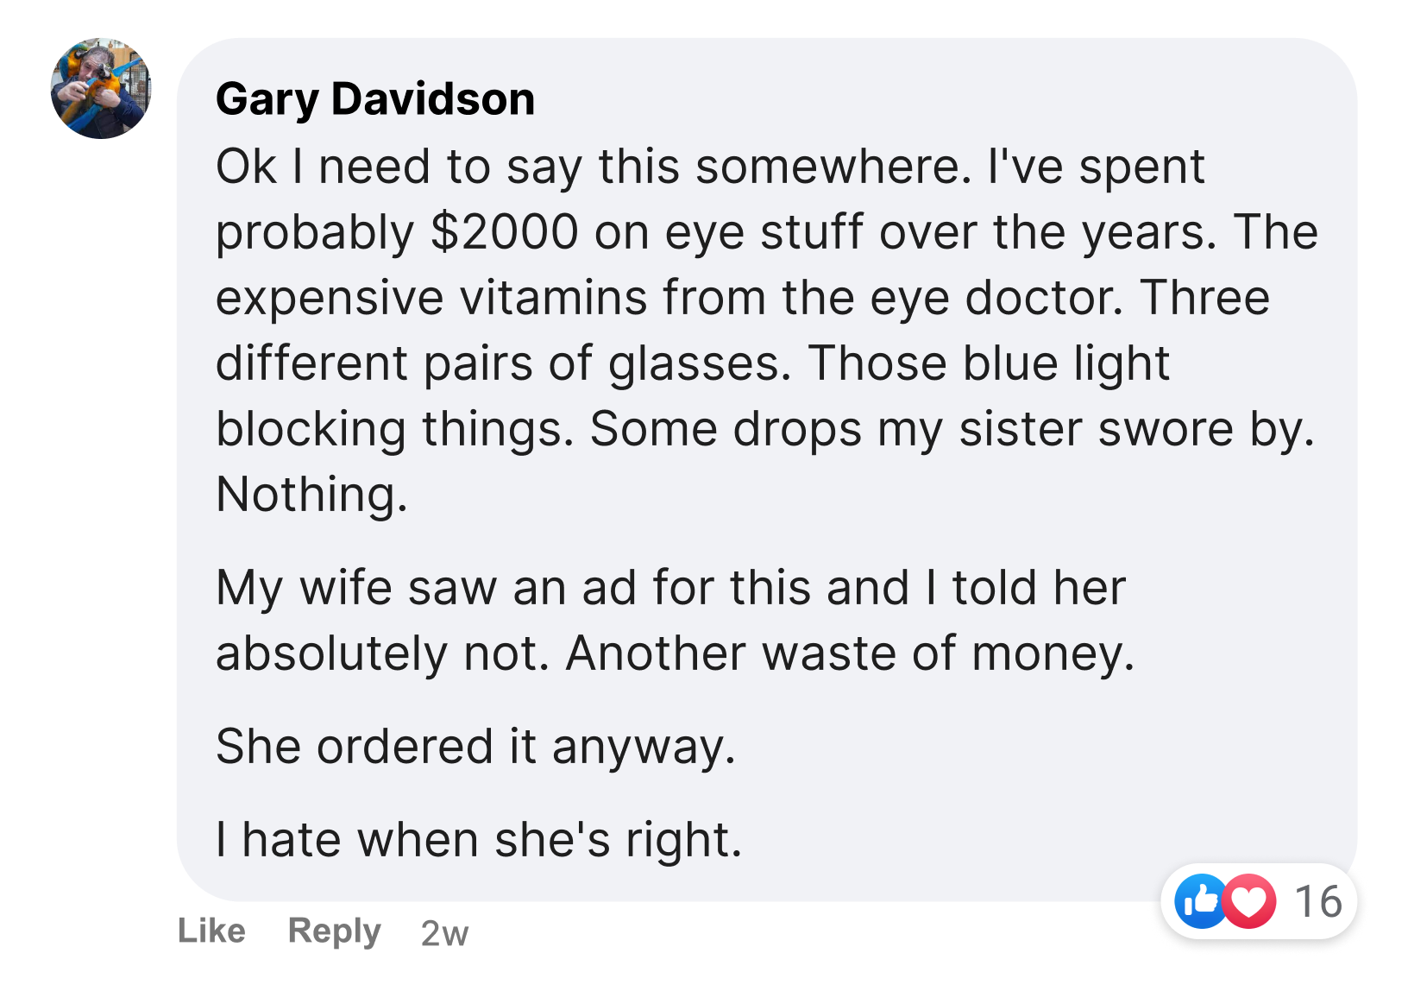Click the "Those blue light" text
This screenshot has height=991, width=1408.
coord(989,363)
